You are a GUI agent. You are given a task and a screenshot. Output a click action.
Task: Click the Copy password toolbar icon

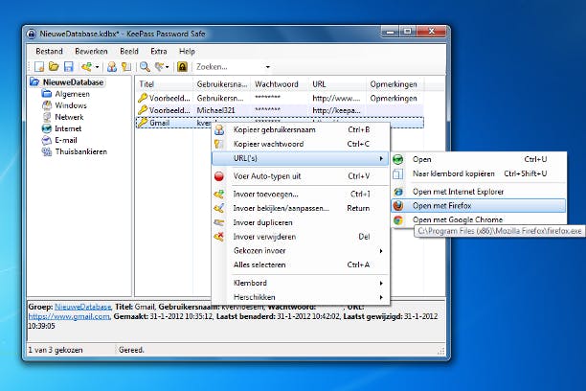126,67
